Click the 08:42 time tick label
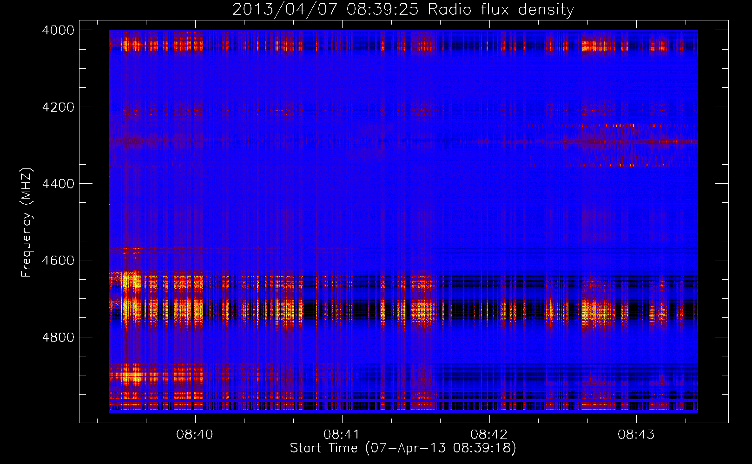 click(x=489, y=434)
